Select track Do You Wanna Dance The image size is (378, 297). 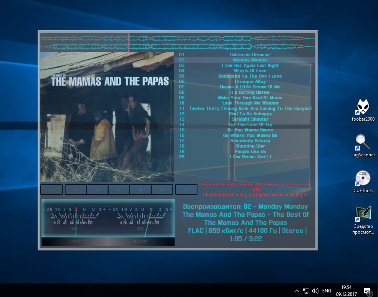245,130
